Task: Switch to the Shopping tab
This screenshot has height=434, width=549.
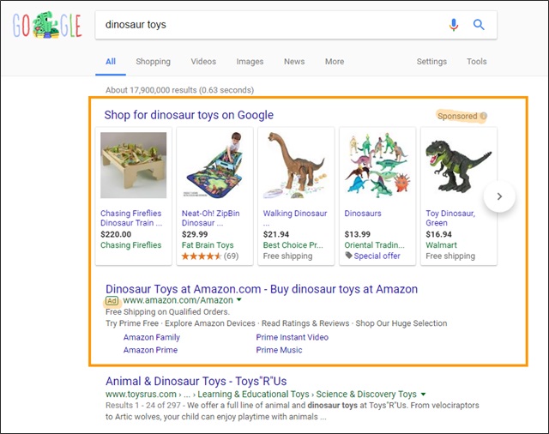Action: tap(153, 62)
